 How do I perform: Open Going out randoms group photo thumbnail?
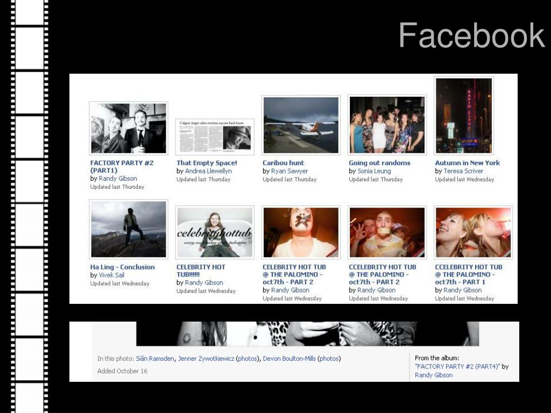[x=387, y=125]
